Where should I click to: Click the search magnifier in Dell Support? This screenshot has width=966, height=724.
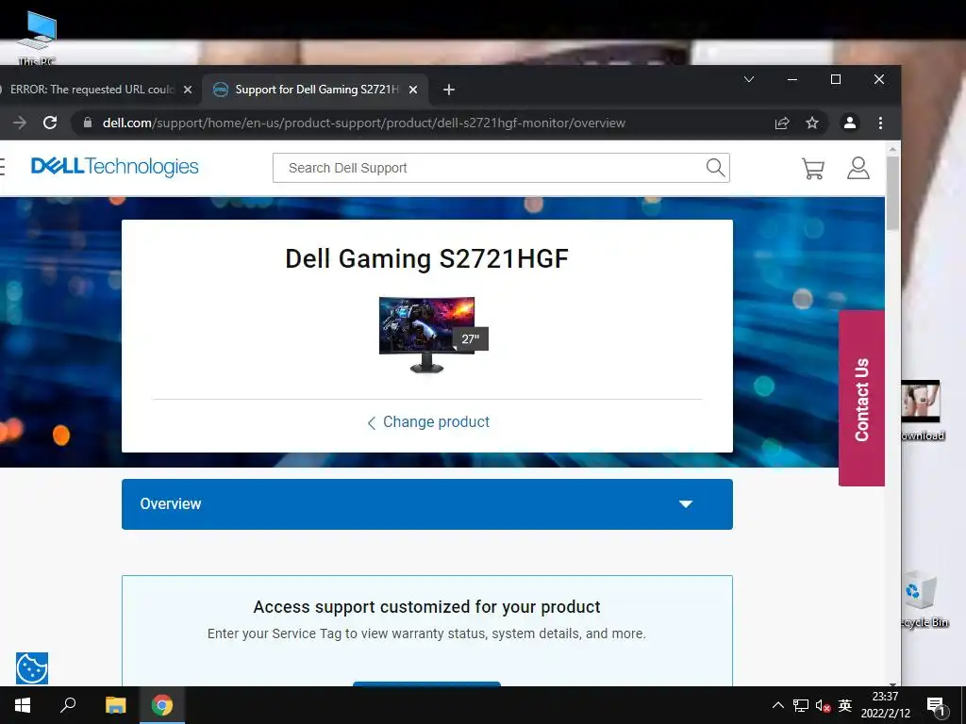point(715,168)
